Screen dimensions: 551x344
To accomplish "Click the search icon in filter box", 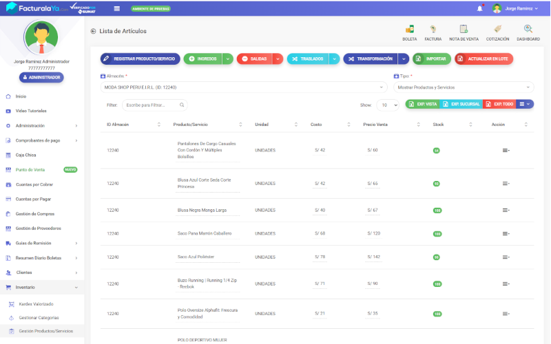I will click(182, 105).
